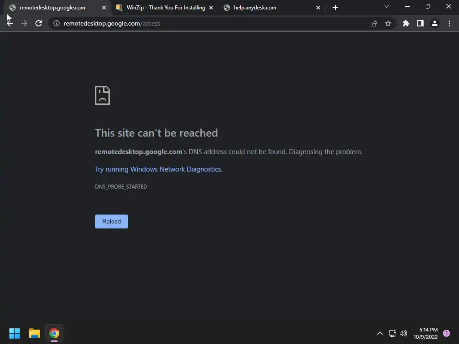
Task: Click the DNS_PROBE_STARTED error code text
Action: tap(121, 187)
